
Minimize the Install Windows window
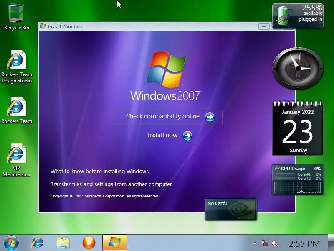point(264,27)
